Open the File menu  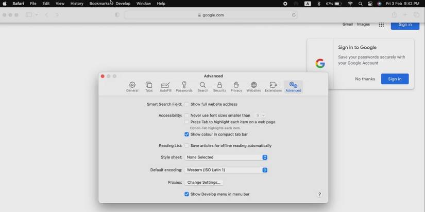33,4
